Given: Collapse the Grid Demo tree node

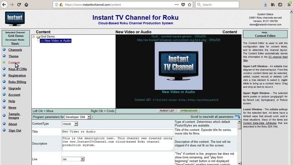Looking at the screenshot, I should [33, 37].
